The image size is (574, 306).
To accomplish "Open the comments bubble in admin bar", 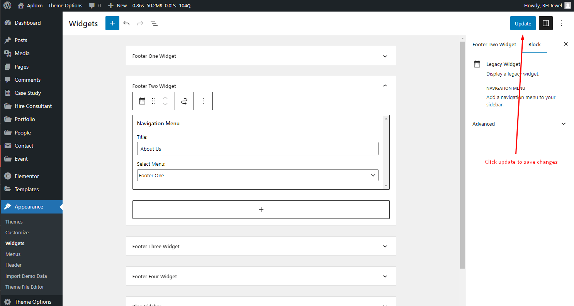I will pos(95,5).
